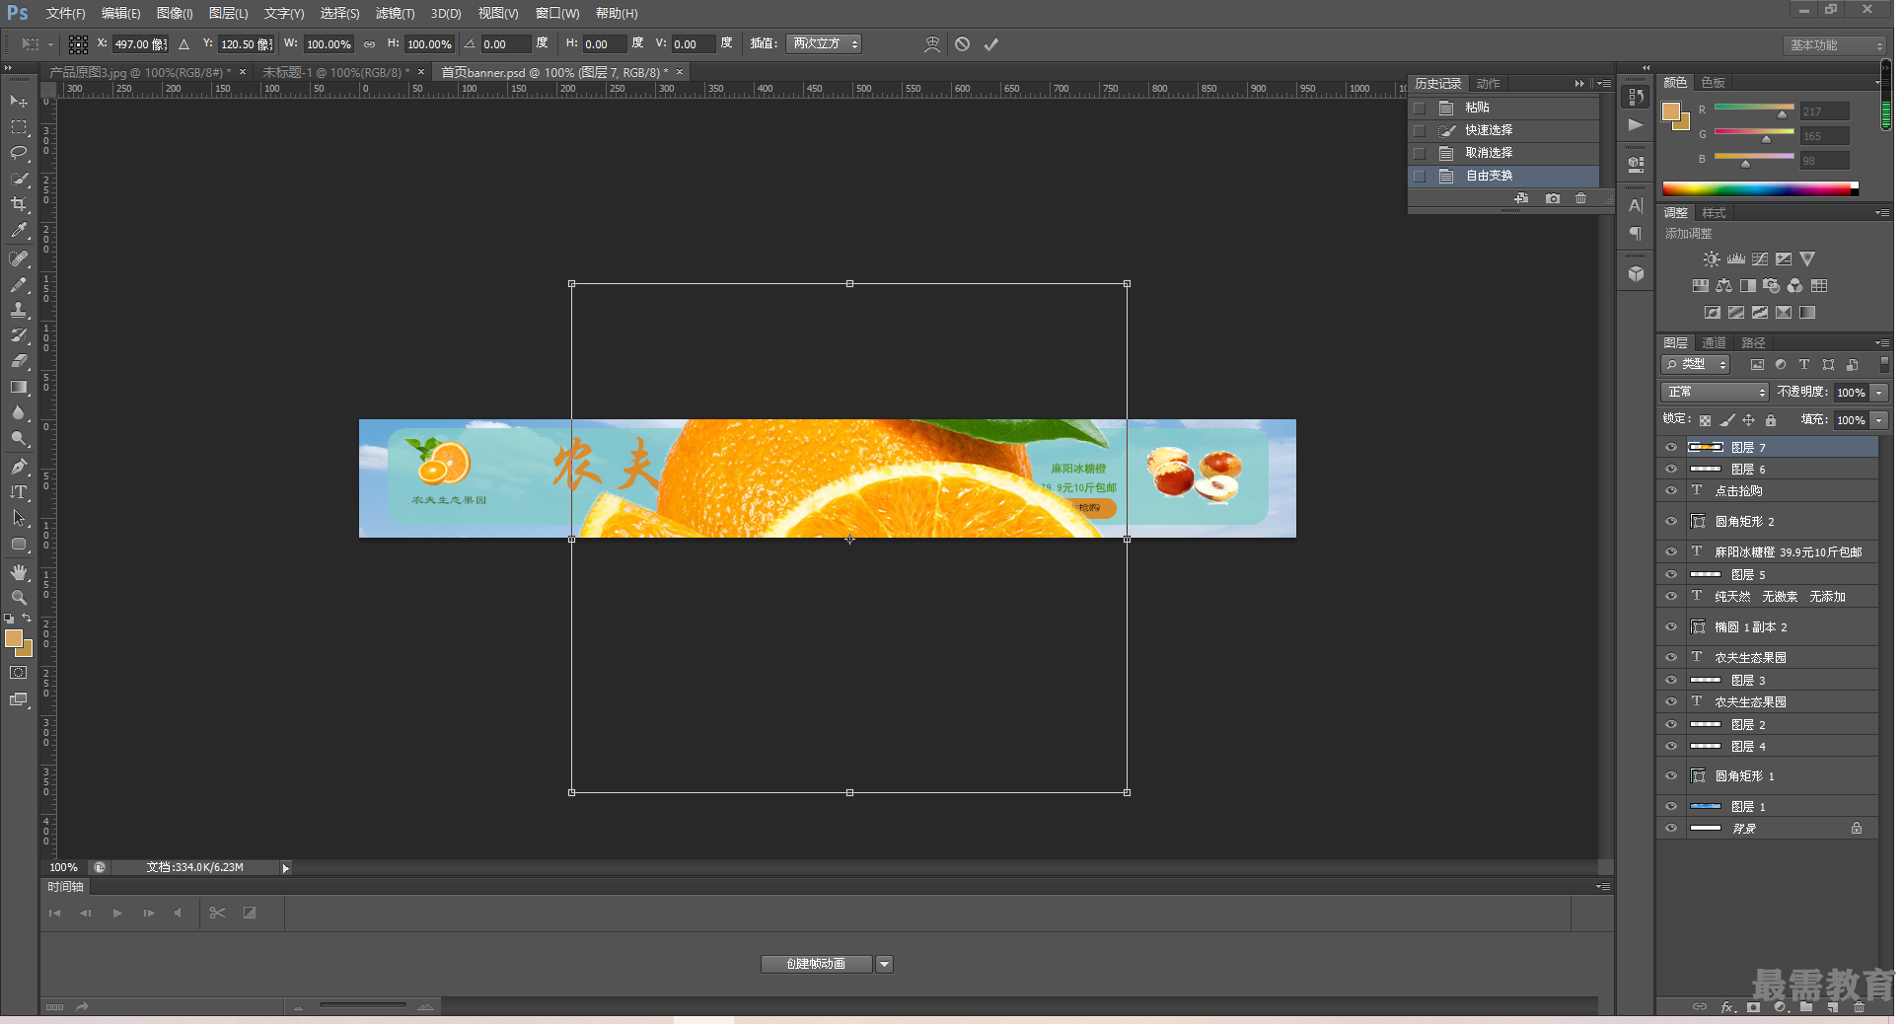Viewport: 1902px width, 1024px height.
Task: Select the Eraser tool
Action: (x=19, y=361)
